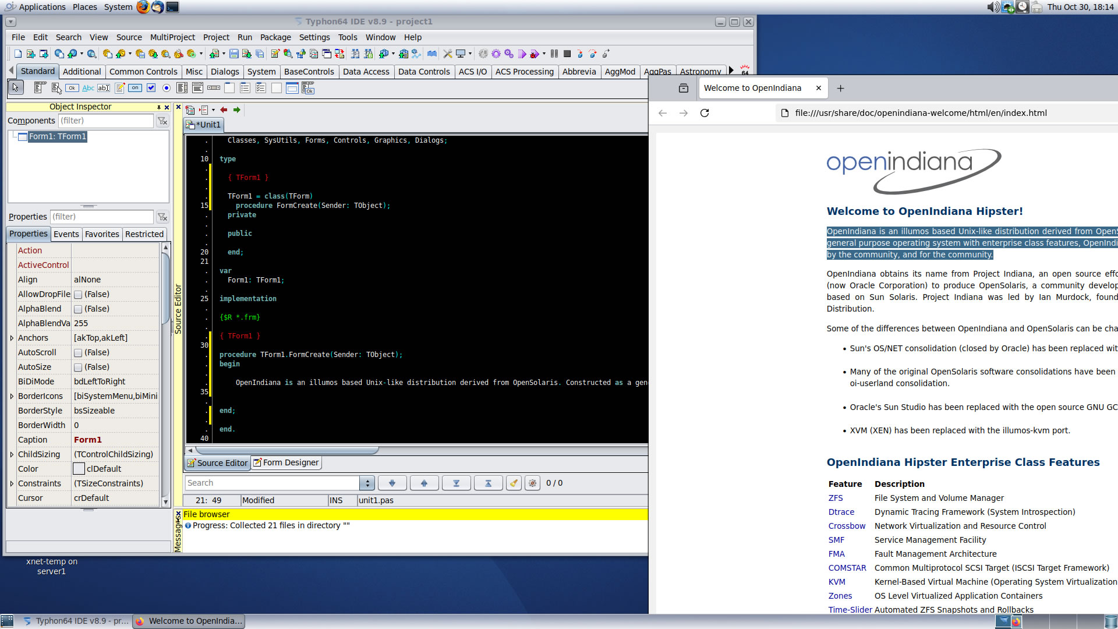Open the Package menu
Image resolution: width=1118 pixels, height=629 pixels.
(275, 37)
